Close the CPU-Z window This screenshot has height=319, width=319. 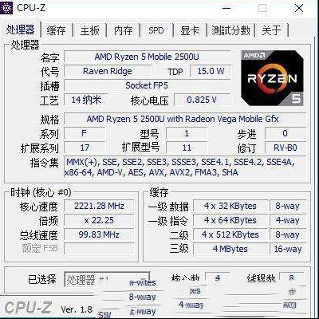tap(299, 8)
